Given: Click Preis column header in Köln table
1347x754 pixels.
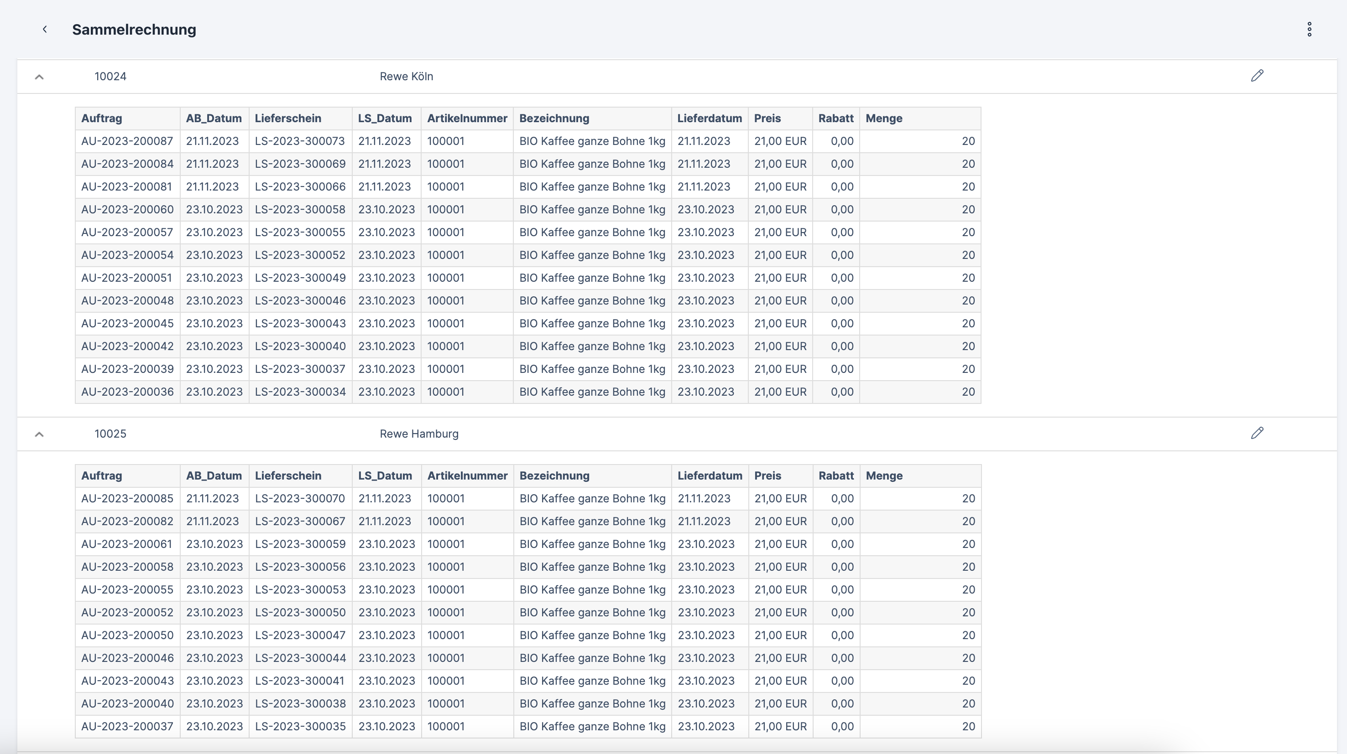Looking at the screenshot, I should pyautogui.click(x=767, y=119).
